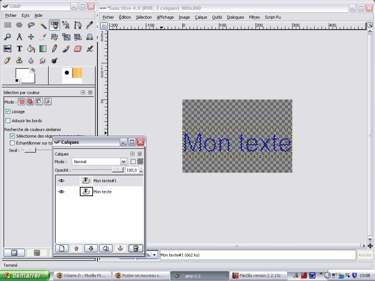Viewport: 375px width, 281px height.
Task: Select the Shear tool
Action: coord(78,37)
